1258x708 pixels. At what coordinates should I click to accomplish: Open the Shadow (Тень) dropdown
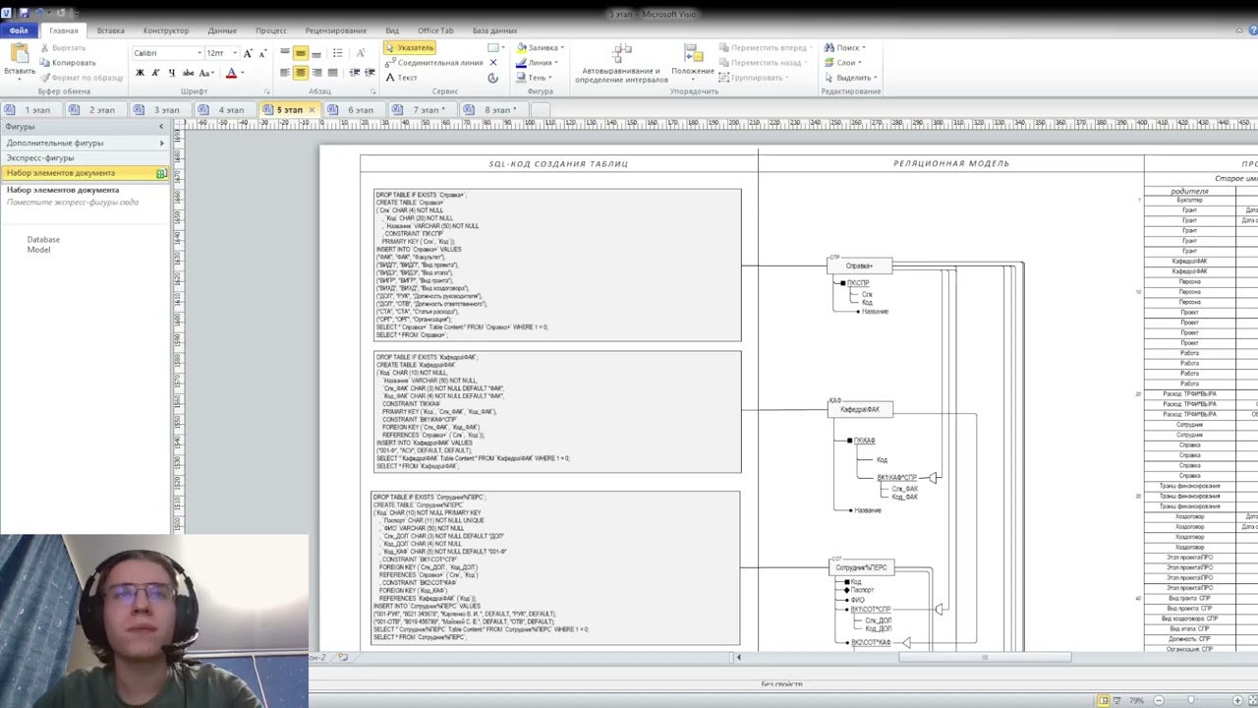coord(534,78)
